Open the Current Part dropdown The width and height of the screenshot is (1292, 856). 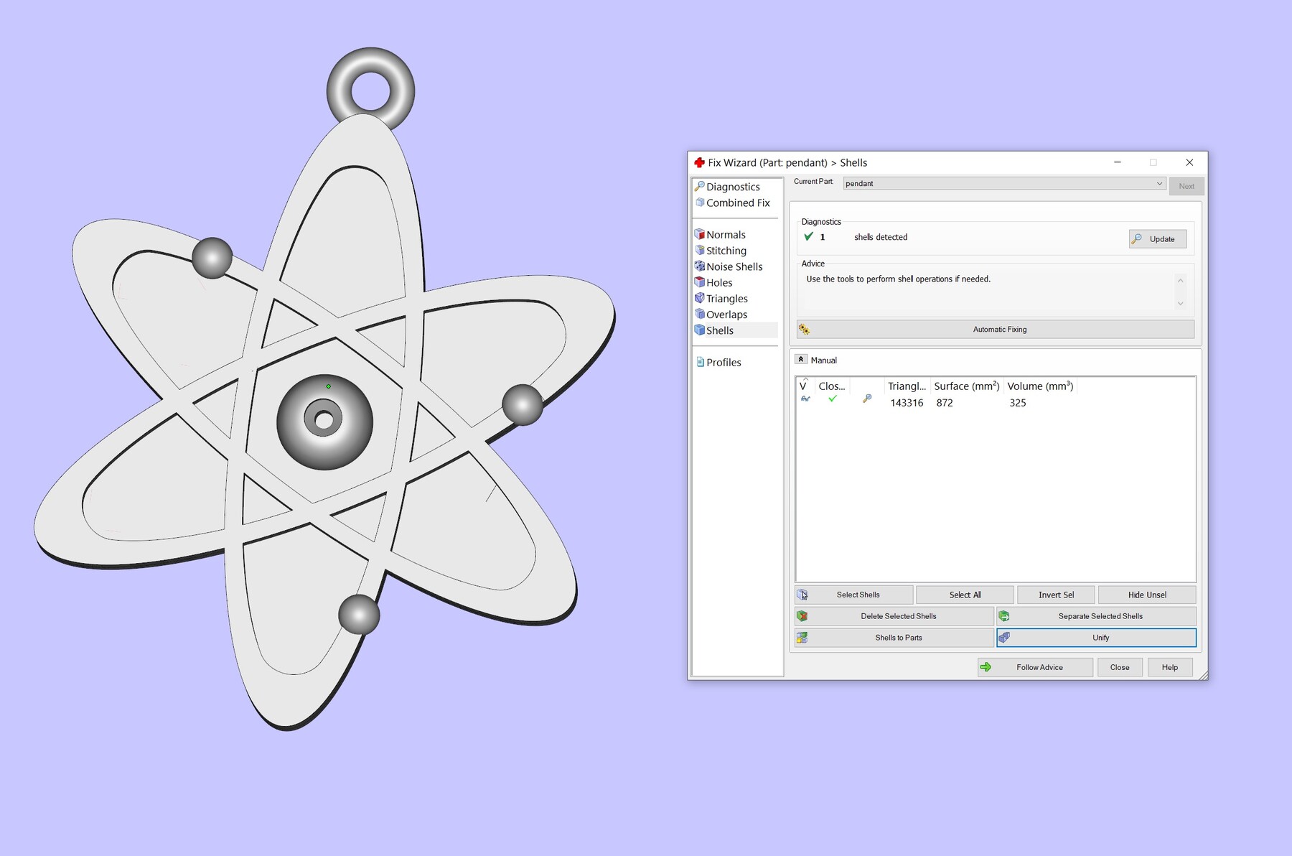click(1159, 183)
